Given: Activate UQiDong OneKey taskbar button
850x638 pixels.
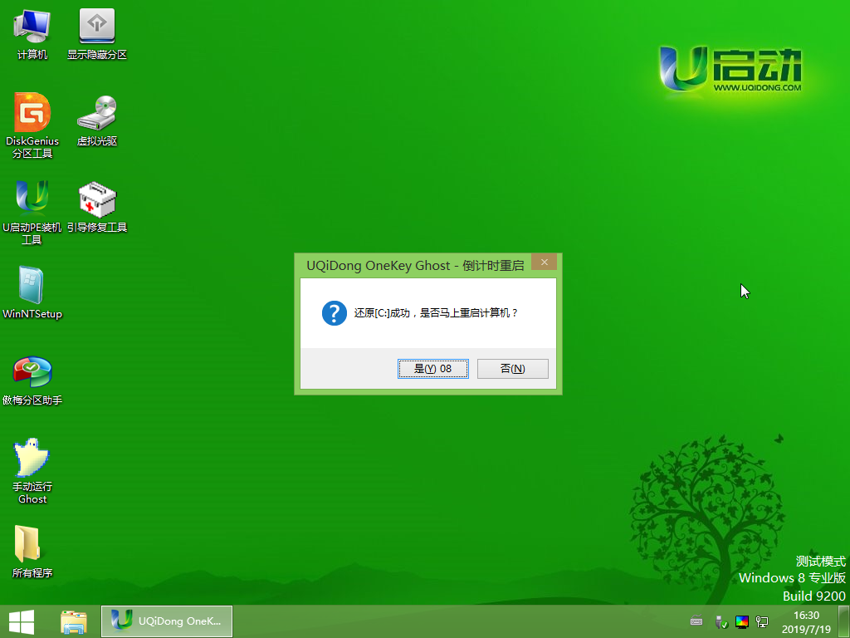Looking at the screenshot, I should (x=167, y=621).
